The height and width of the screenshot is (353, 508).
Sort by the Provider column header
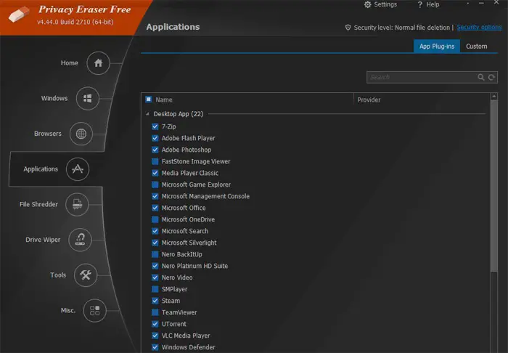click(x=369, y=100)
